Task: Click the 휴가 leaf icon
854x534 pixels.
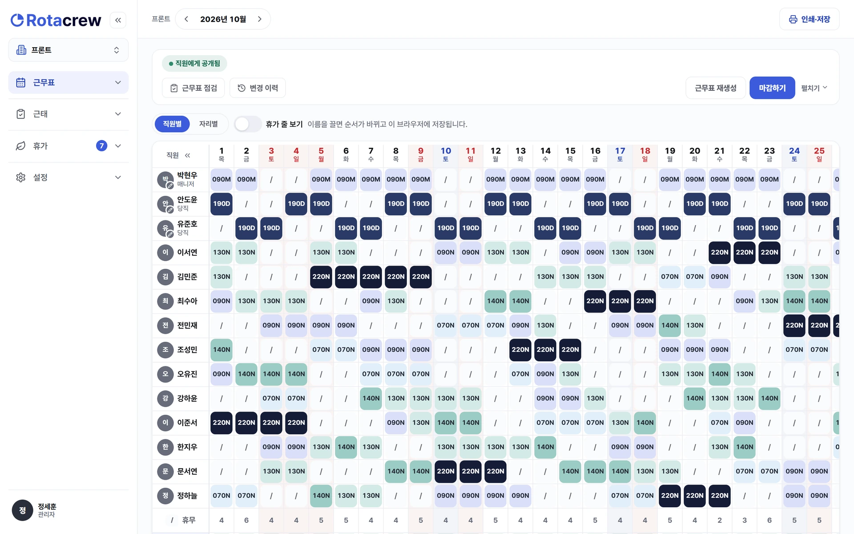Action: (20, 146)
